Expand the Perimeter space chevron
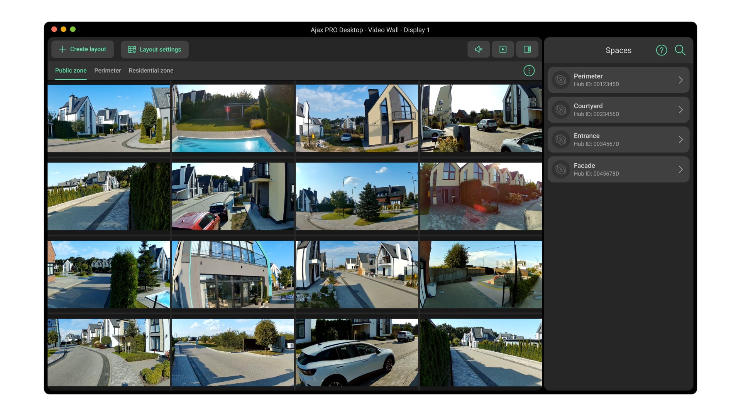The image size is (741, 416). [680, 80]
